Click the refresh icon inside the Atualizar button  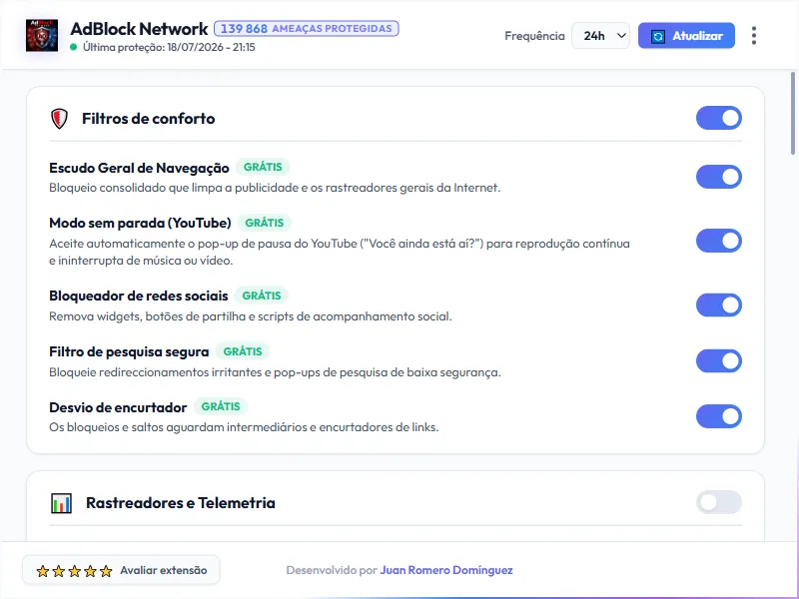click(658, 36)
